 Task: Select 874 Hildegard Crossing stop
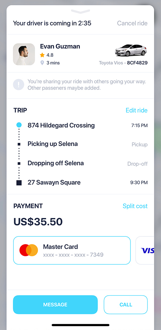click(x=61, y=125)
